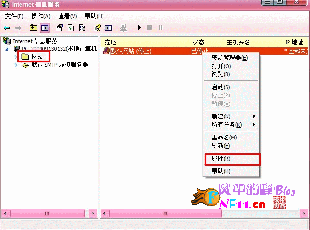Choose 刷新(F) from context menu
This screenshot has width=310, height=230.
click(231, 146)
